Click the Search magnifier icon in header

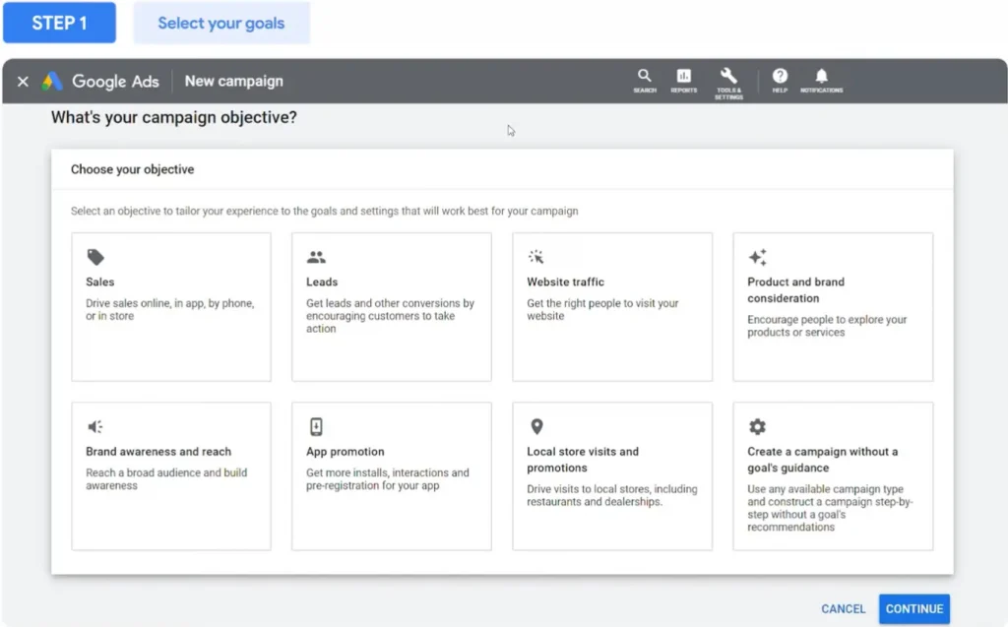click(x=644, y=78)
